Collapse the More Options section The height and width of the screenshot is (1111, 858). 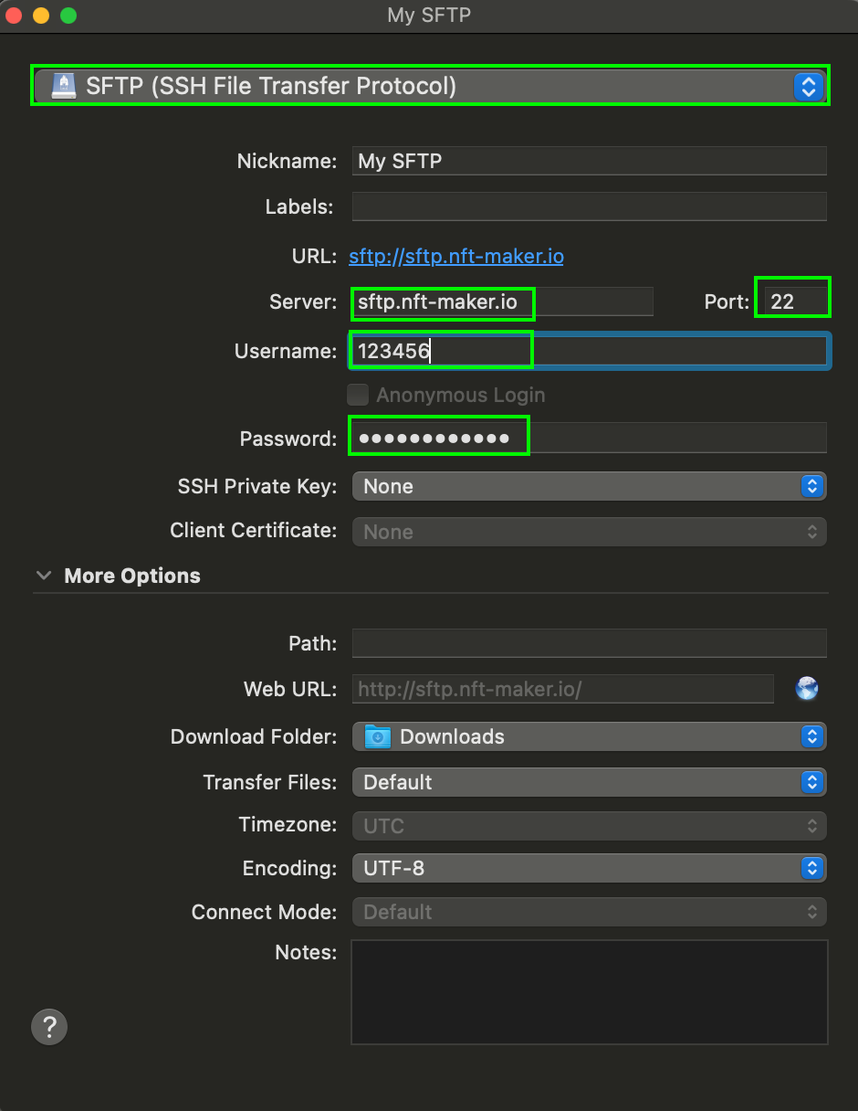43,576
